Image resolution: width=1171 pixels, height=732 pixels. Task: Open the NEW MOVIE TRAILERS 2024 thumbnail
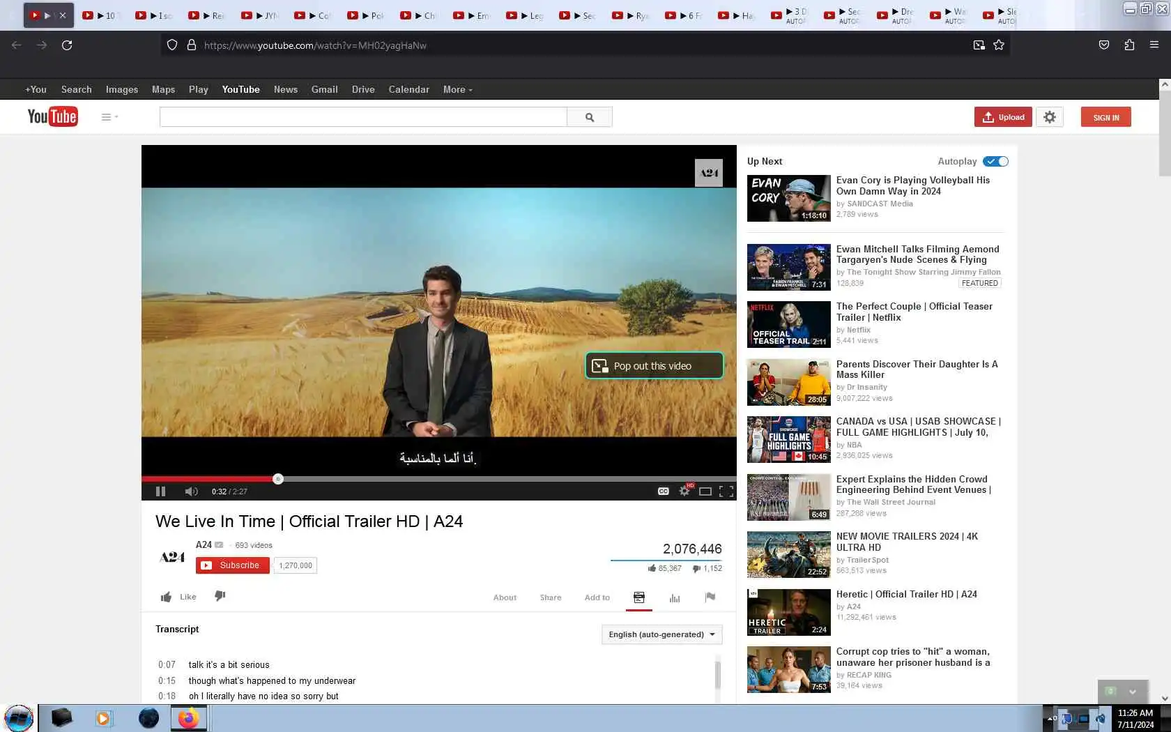point(789,555)
